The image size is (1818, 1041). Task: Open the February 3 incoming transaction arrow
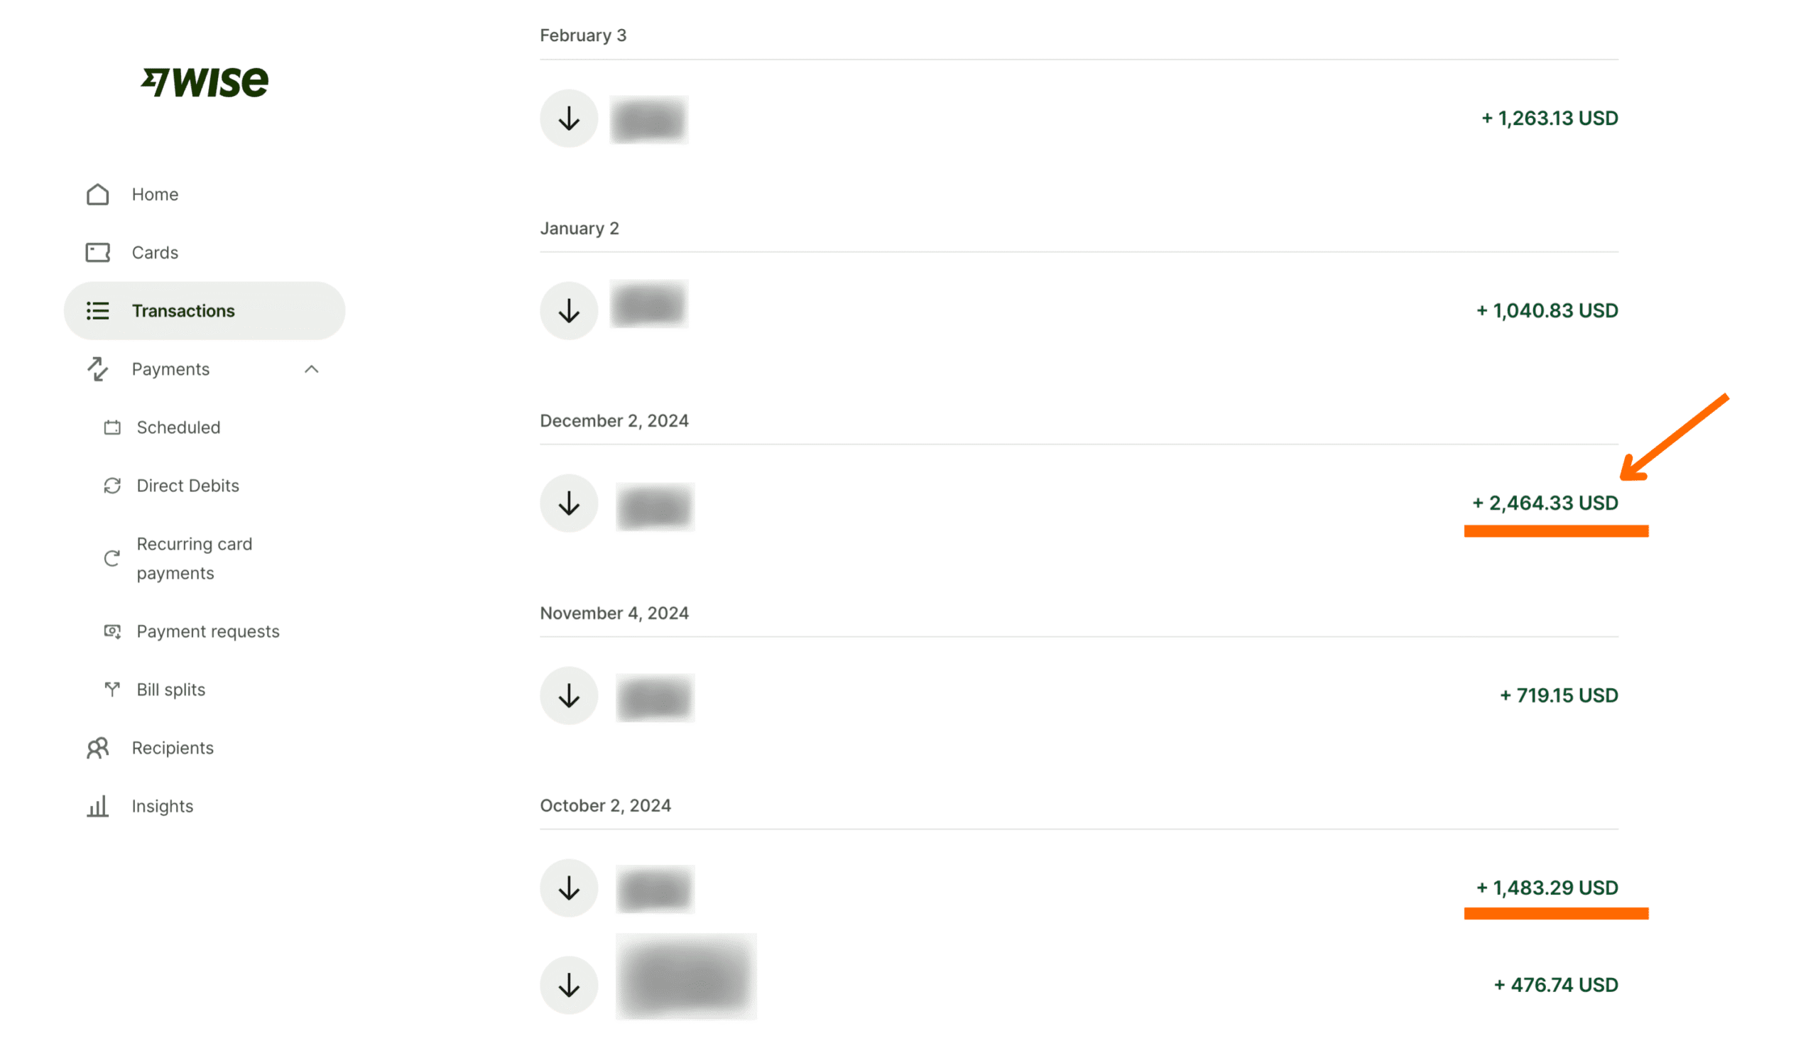pyautogui.click(x=569, y=119)
